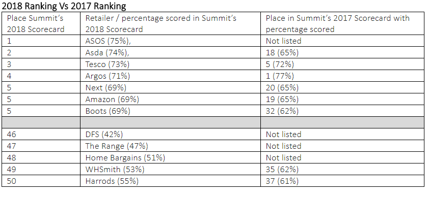Viewport: 428px width, 197px height.
Task: Select the '37 (61%)' 2017 ranking cell
Action: tap(342, 181)
